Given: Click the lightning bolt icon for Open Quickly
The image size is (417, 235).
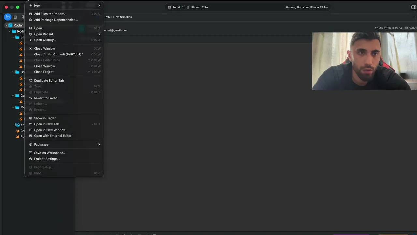Looking at the screenshot, I should tap(31, 40).
